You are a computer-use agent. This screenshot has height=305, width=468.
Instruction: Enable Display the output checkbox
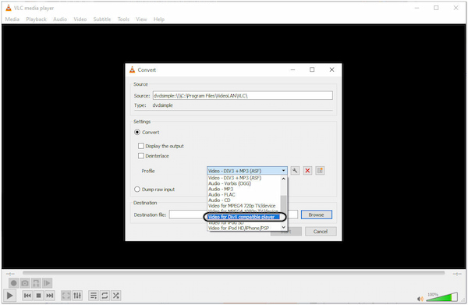click(141, 146)
